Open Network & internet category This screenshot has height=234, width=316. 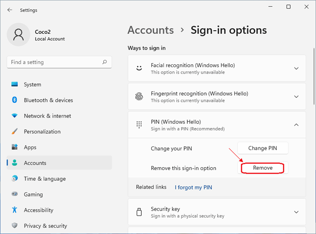(x=59, y=116)
